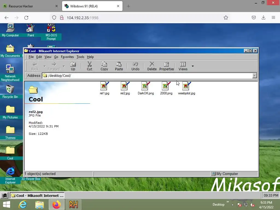This screenshot has width=280, height=210.
Task: Open Properties from the toolbar
Action: click(x=167, y=66)
